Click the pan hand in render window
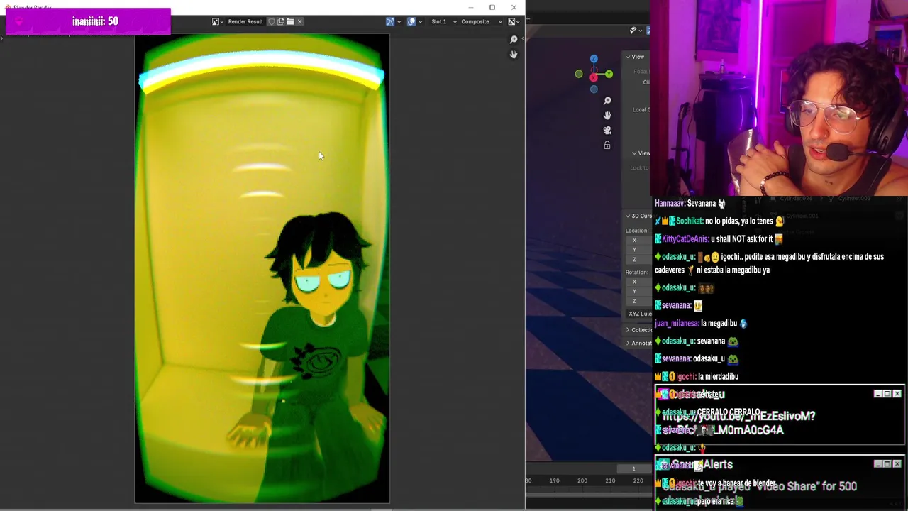Screen dimensions: 908x511 [x=514, y=55]
